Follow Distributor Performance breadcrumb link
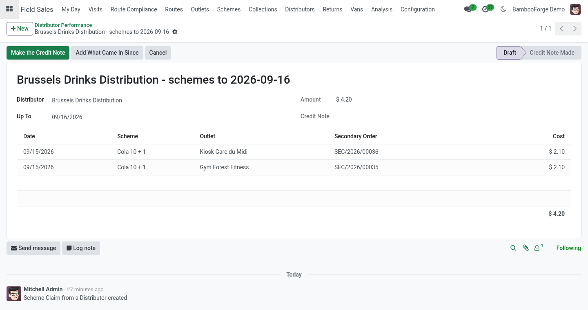 (x=63, y=25)
